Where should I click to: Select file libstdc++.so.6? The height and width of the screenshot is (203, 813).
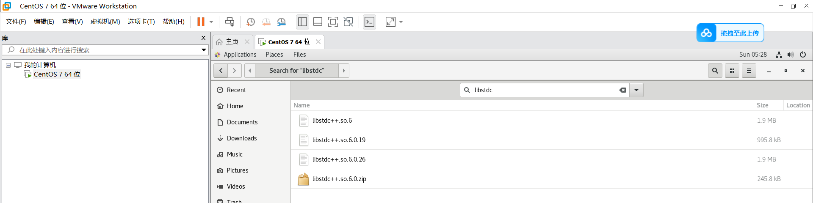point(552,121)
